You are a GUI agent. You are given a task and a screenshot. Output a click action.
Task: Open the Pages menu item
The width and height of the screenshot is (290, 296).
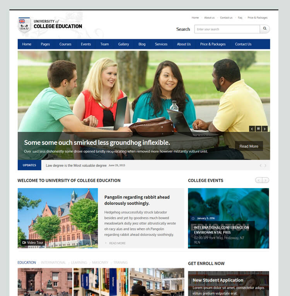click(x=45, y=44)
